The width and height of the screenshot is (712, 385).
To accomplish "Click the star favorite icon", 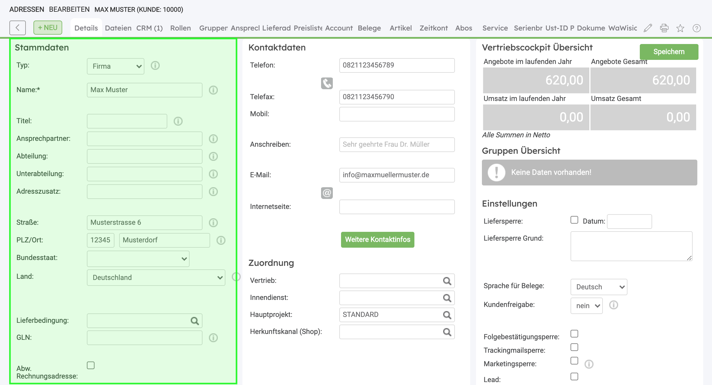I will [680, 28].
